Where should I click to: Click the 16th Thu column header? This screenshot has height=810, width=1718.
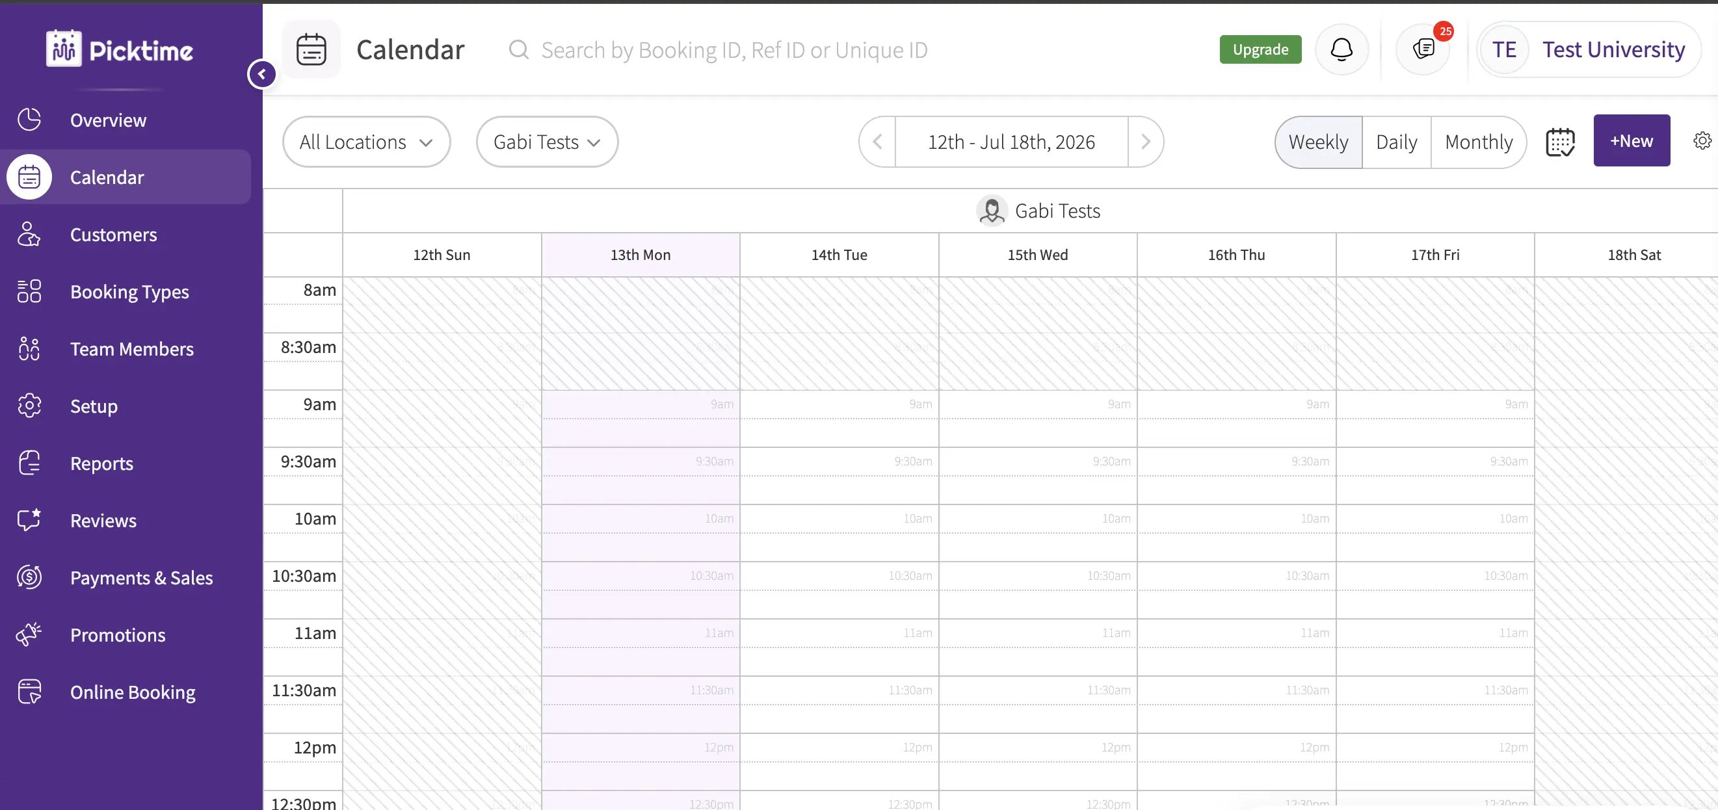(x=1237, y=255)
